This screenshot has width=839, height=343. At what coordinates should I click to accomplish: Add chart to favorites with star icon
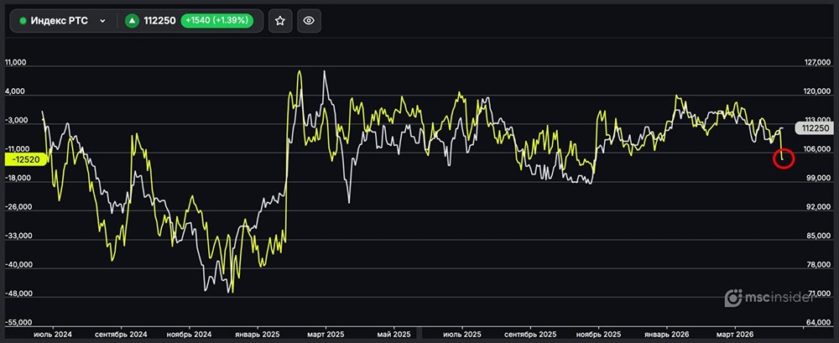[x=280, y=21]
